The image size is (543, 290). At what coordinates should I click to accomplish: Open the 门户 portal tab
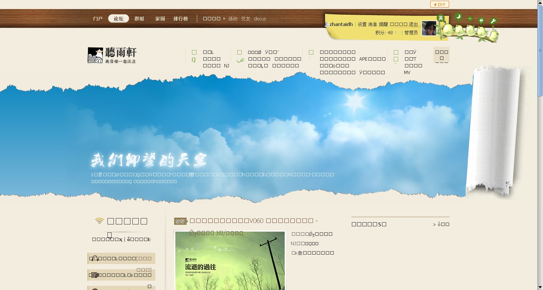98,18
